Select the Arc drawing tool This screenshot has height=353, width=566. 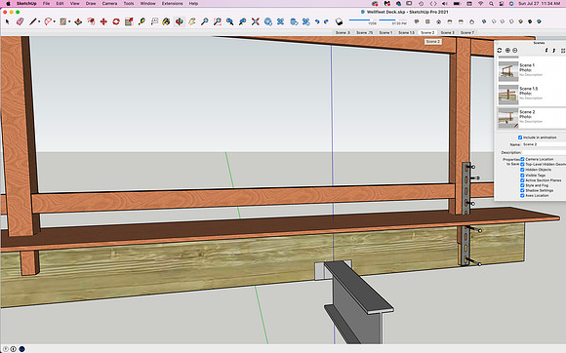tap(48, 21)
